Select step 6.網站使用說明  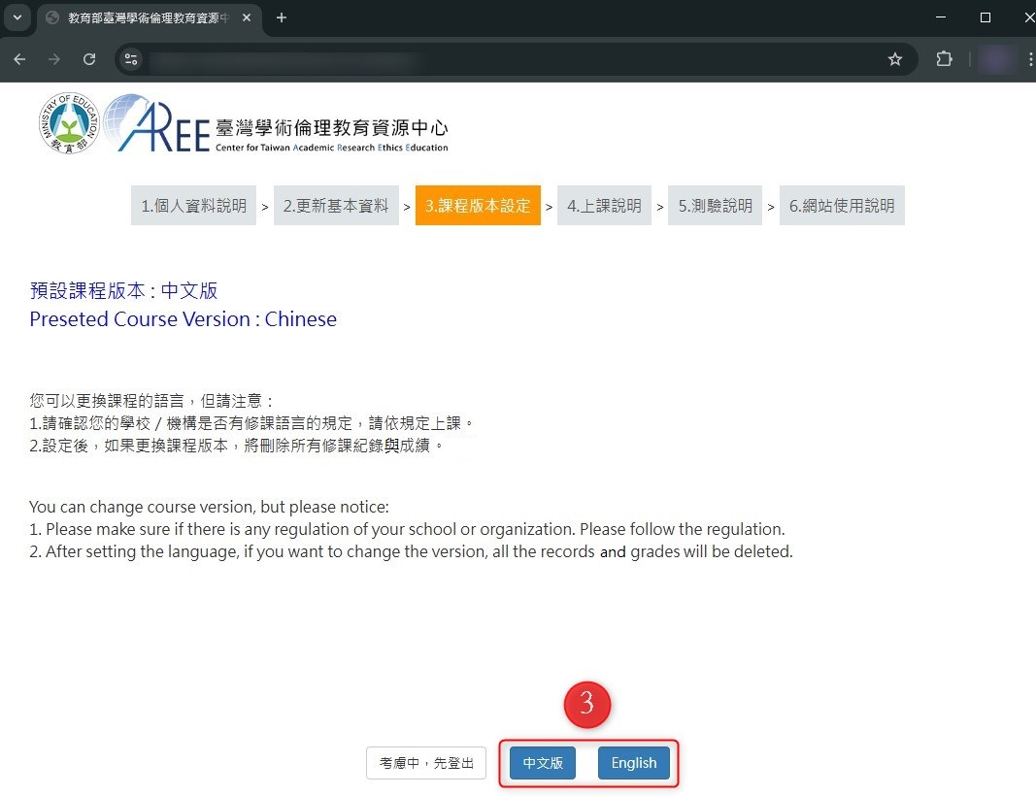coord(842,206)
